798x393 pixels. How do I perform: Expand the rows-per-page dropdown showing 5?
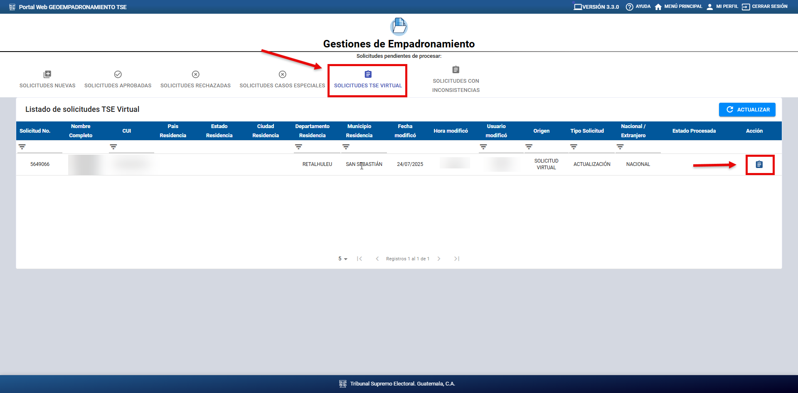pyautogui.click(x=342, y=259)
